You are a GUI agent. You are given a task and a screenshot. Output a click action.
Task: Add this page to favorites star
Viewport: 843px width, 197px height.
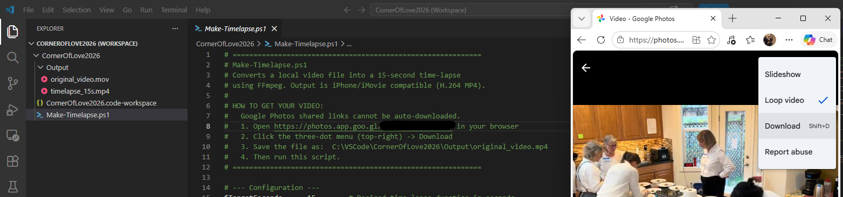pos(711,40)
